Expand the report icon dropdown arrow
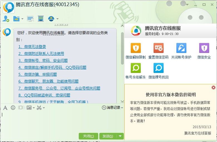 [x=57, y=19]
